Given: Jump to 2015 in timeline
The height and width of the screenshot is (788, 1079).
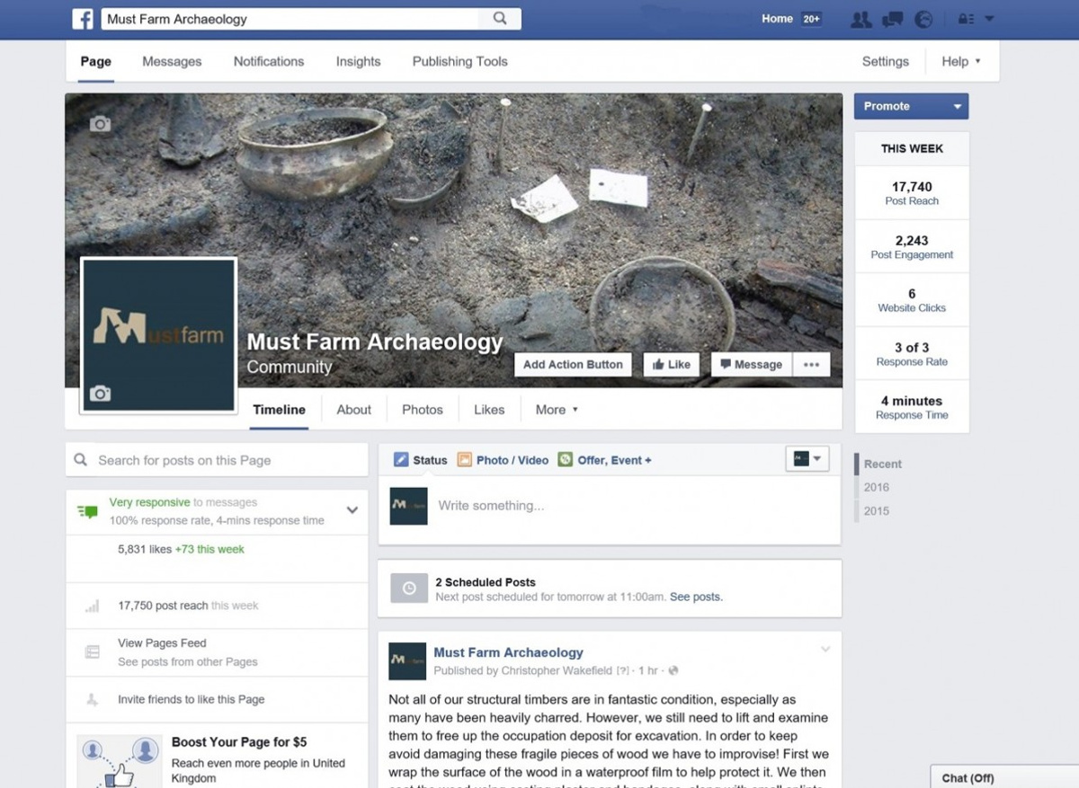Looking at the screenshot, I should coord(877,511).
